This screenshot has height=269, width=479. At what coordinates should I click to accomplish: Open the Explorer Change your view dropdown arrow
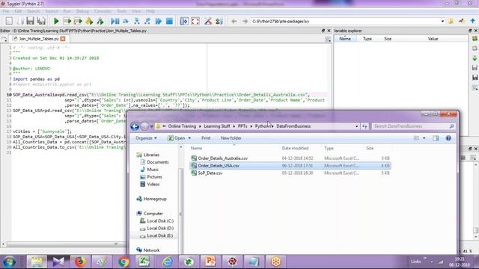pos(424,138)
